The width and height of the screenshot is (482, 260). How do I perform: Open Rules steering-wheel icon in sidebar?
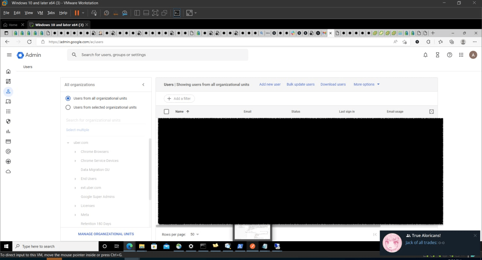point(8,162)
